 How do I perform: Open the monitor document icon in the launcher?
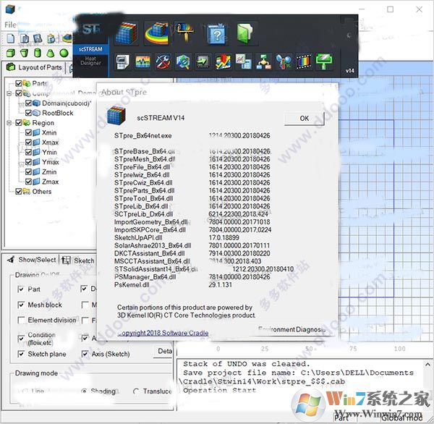click(123, 62)
